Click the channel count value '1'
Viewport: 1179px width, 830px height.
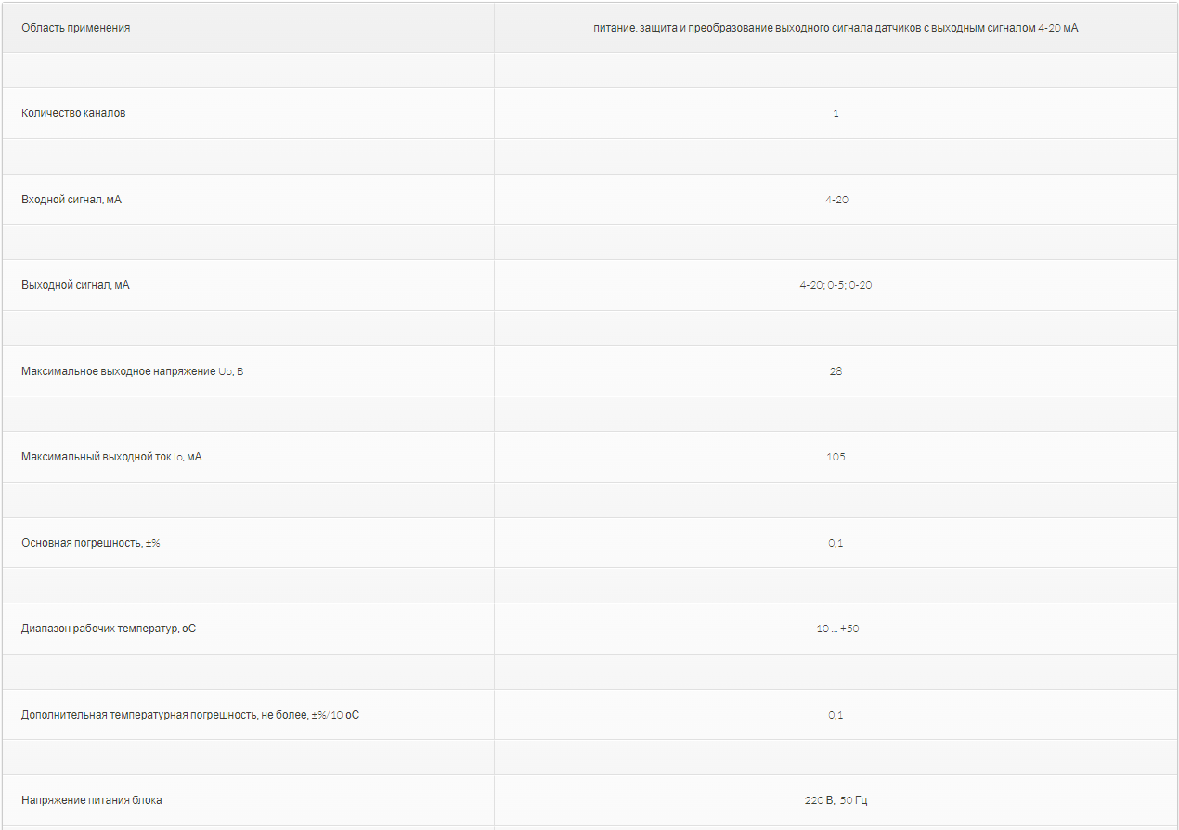point(836,113)
